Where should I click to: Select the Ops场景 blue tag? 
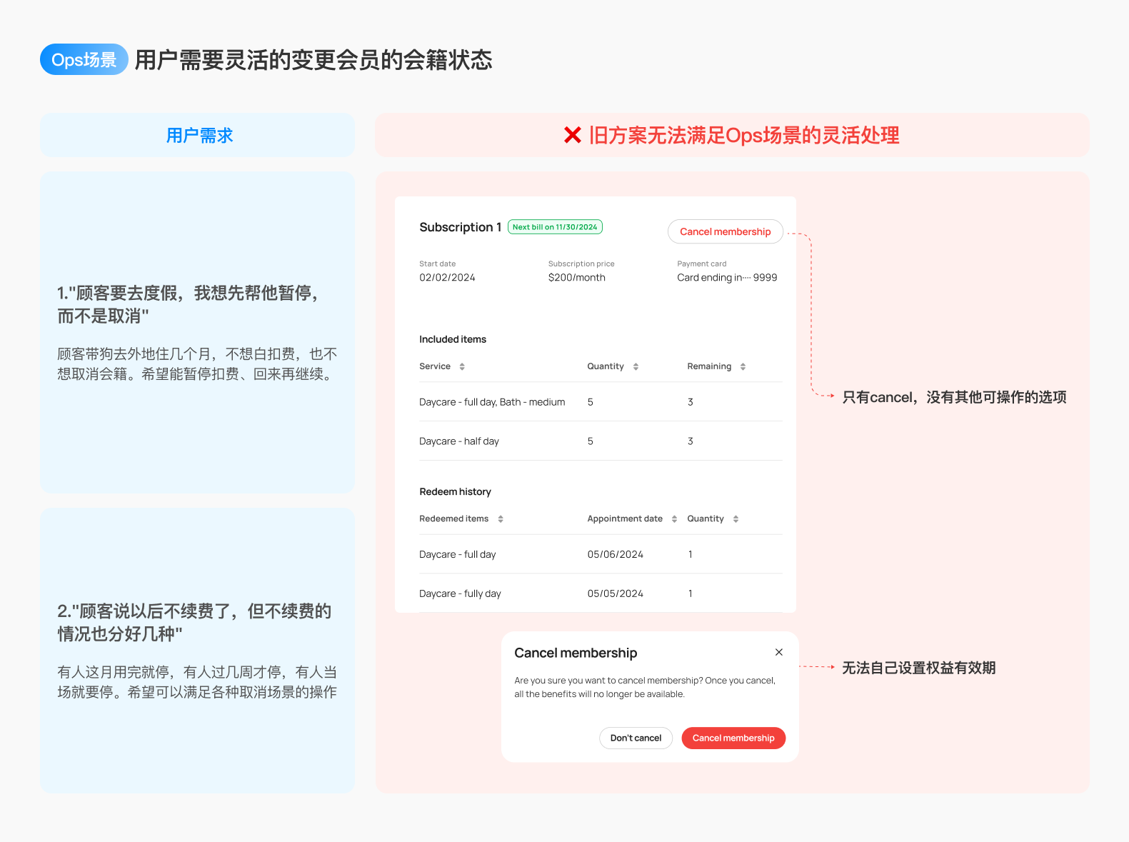pos(84,59)
